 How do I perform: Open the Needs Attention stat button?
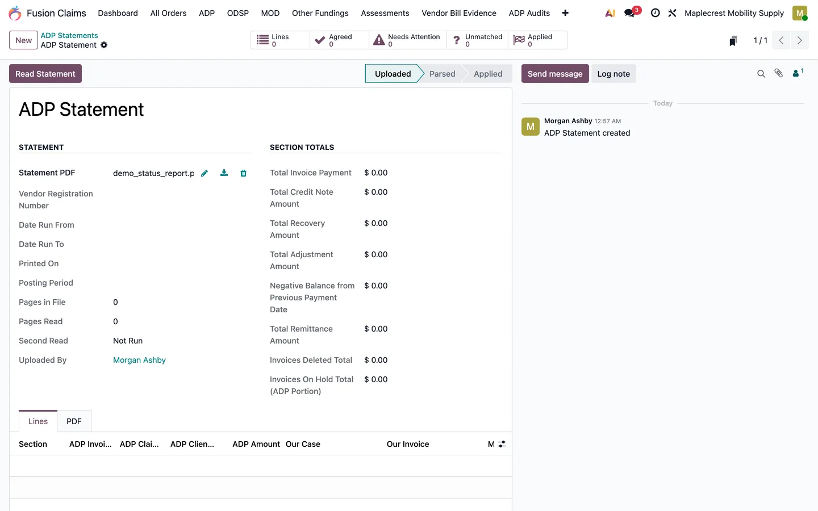(x=407, y=40)
